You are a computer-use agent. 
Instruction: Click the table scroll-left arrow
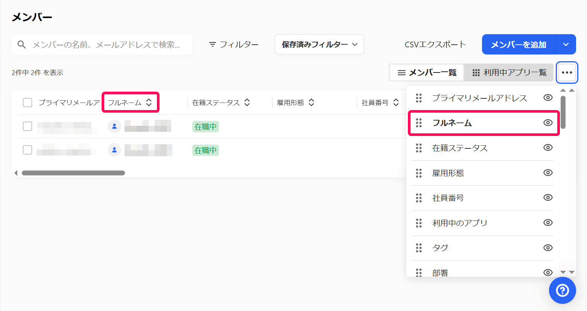pyautogui.click(x=16, y=173)
